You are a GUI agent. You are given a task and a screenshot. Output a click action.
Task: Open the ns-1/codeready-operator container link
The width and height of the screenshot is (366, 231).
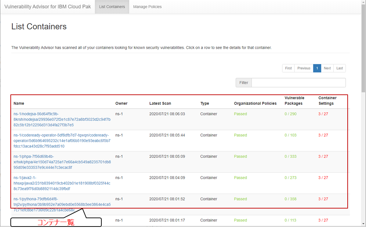62,141
